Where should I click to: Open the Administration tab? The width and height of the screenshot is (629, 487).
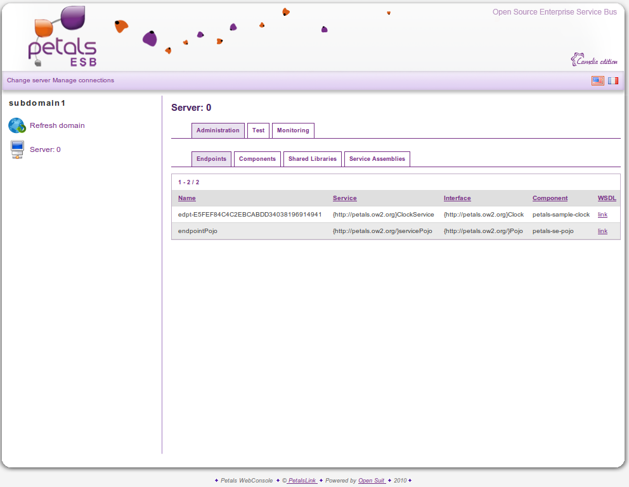(x=217, y=130)
